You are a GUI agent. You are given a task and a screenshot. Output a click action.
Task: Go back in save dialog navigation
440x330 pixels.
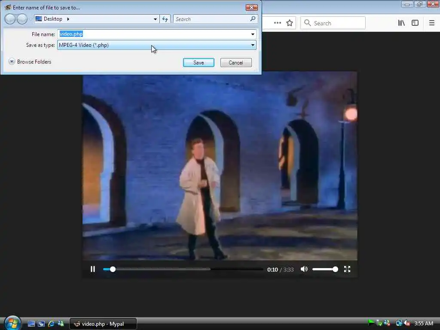click(x=10, y=19)
